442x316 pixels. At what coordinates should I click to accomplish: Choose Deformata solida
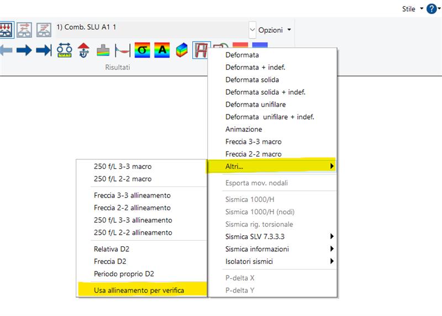(x=272, y=80)
